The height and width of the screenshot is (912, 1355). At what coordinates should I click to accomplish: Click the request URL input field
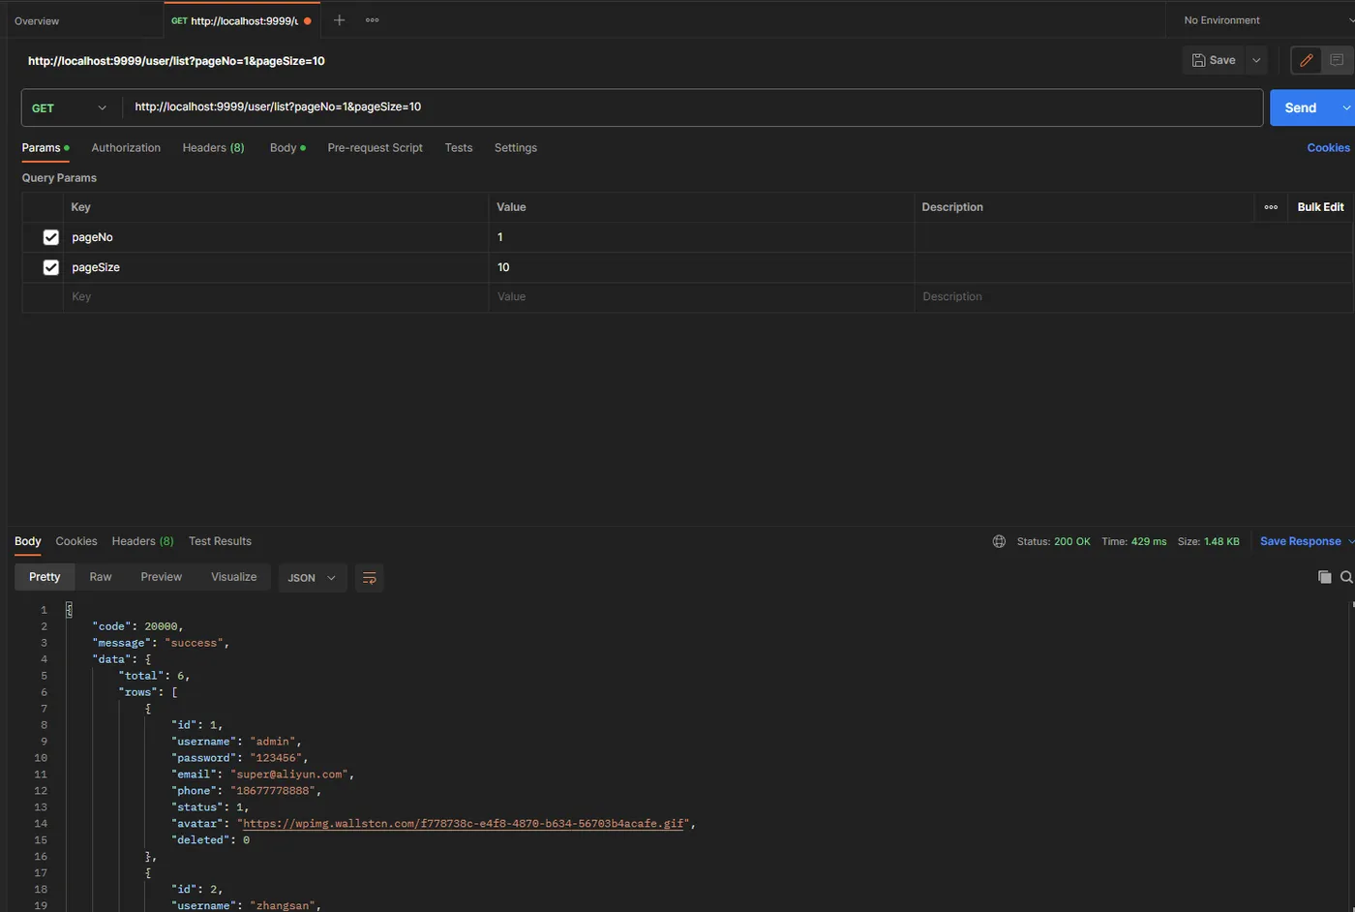692,107
